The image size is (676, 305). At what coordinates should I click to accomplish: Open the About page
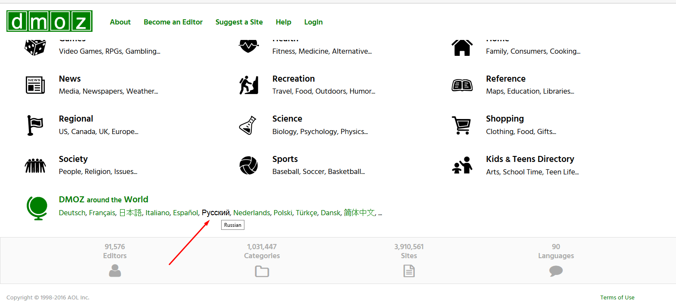click(120, 22)
